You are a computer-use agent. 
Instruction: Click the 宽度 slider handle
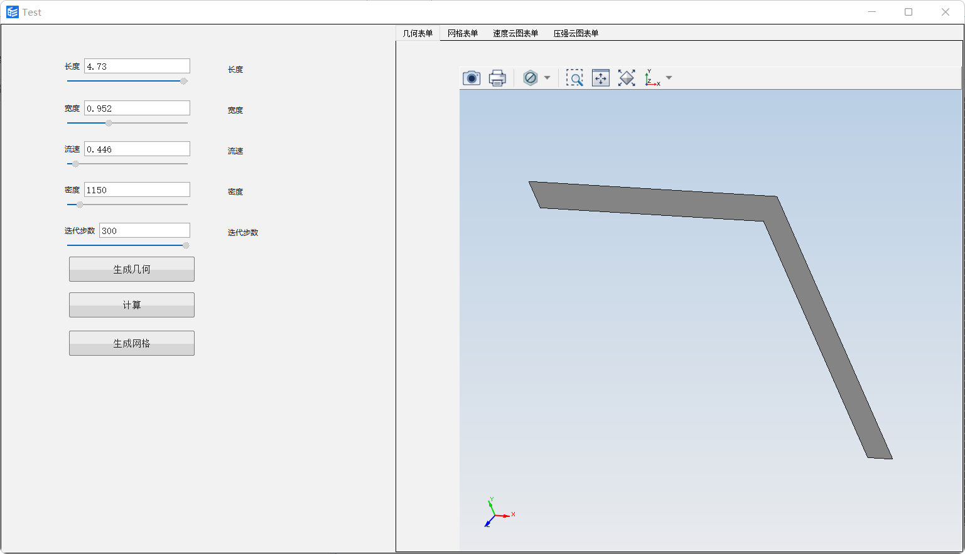point(109,123)
